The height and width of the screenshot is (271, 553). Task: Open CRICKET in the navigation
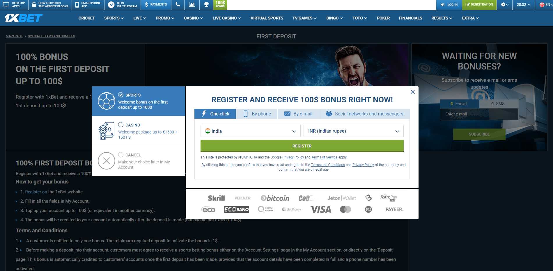87,18
